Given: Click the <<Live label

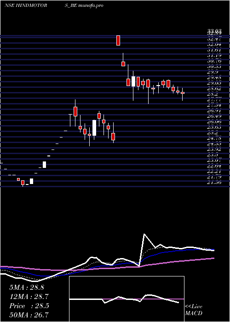Looking at the screenshot, I should pyautogui.click(x=194, y=307).
